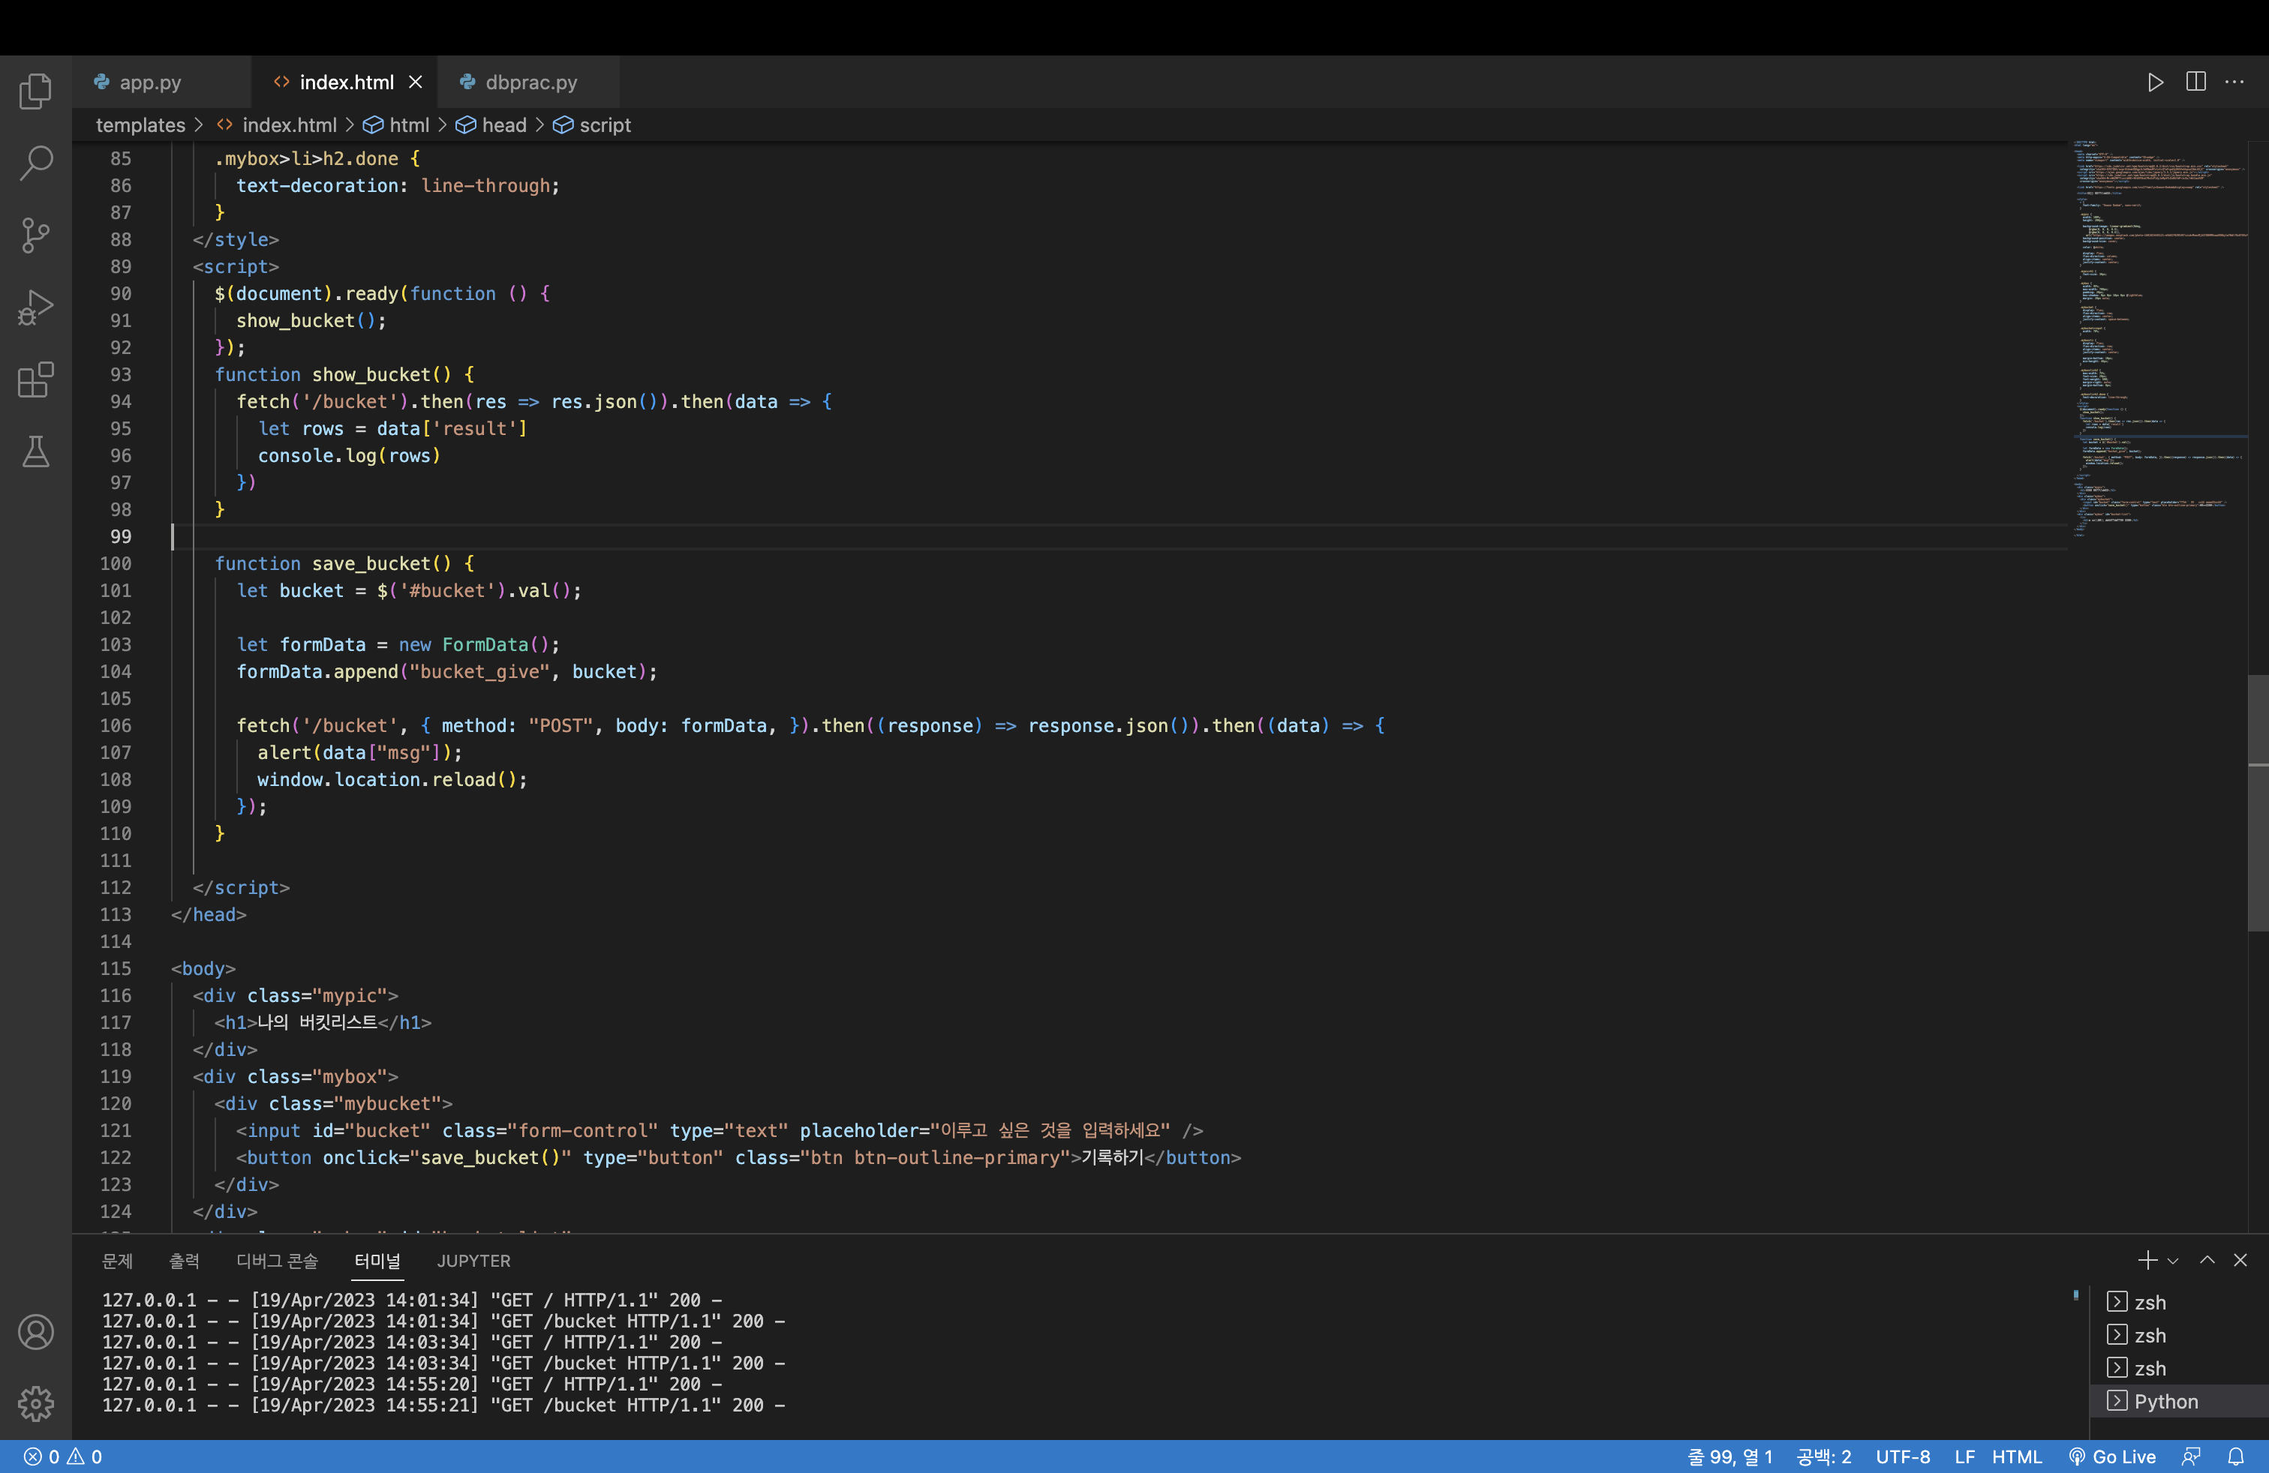This screenshot has height=1473, width=2269.
Task: Open the 디버그 콘솔 panel tab
Action: point(278,1261)
